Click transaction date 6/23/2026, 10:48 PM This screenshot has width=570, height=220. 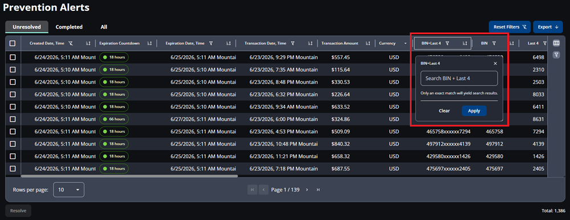point(283,144)
